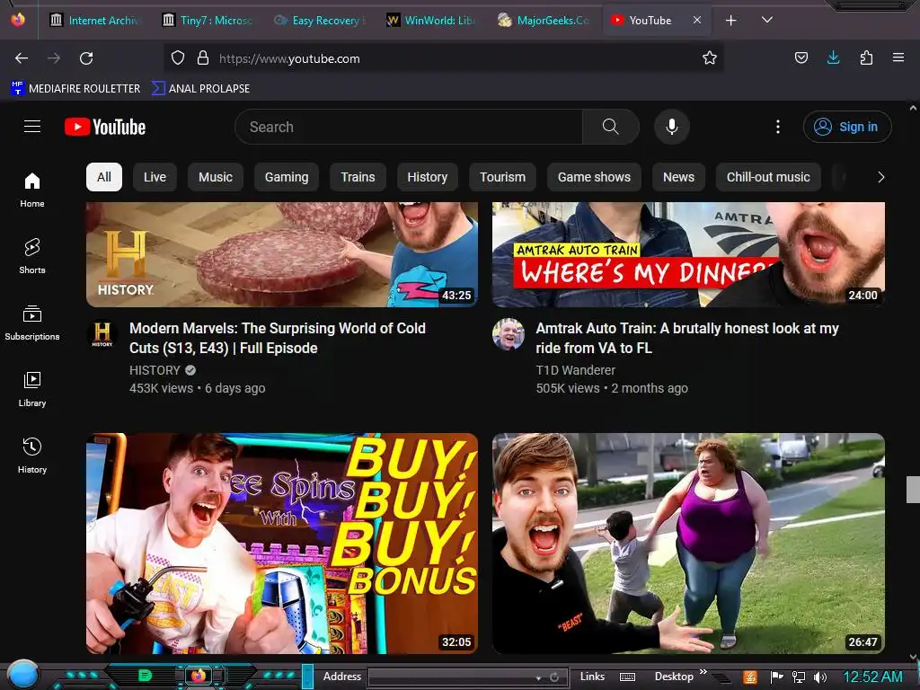Click Java update tray icon

click(750, 677)
